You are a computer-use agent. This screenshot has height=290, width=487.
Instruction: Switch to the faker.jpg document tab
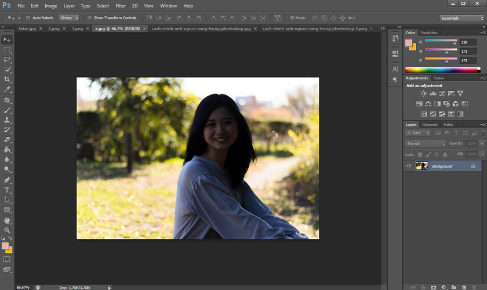click(27, 28)
